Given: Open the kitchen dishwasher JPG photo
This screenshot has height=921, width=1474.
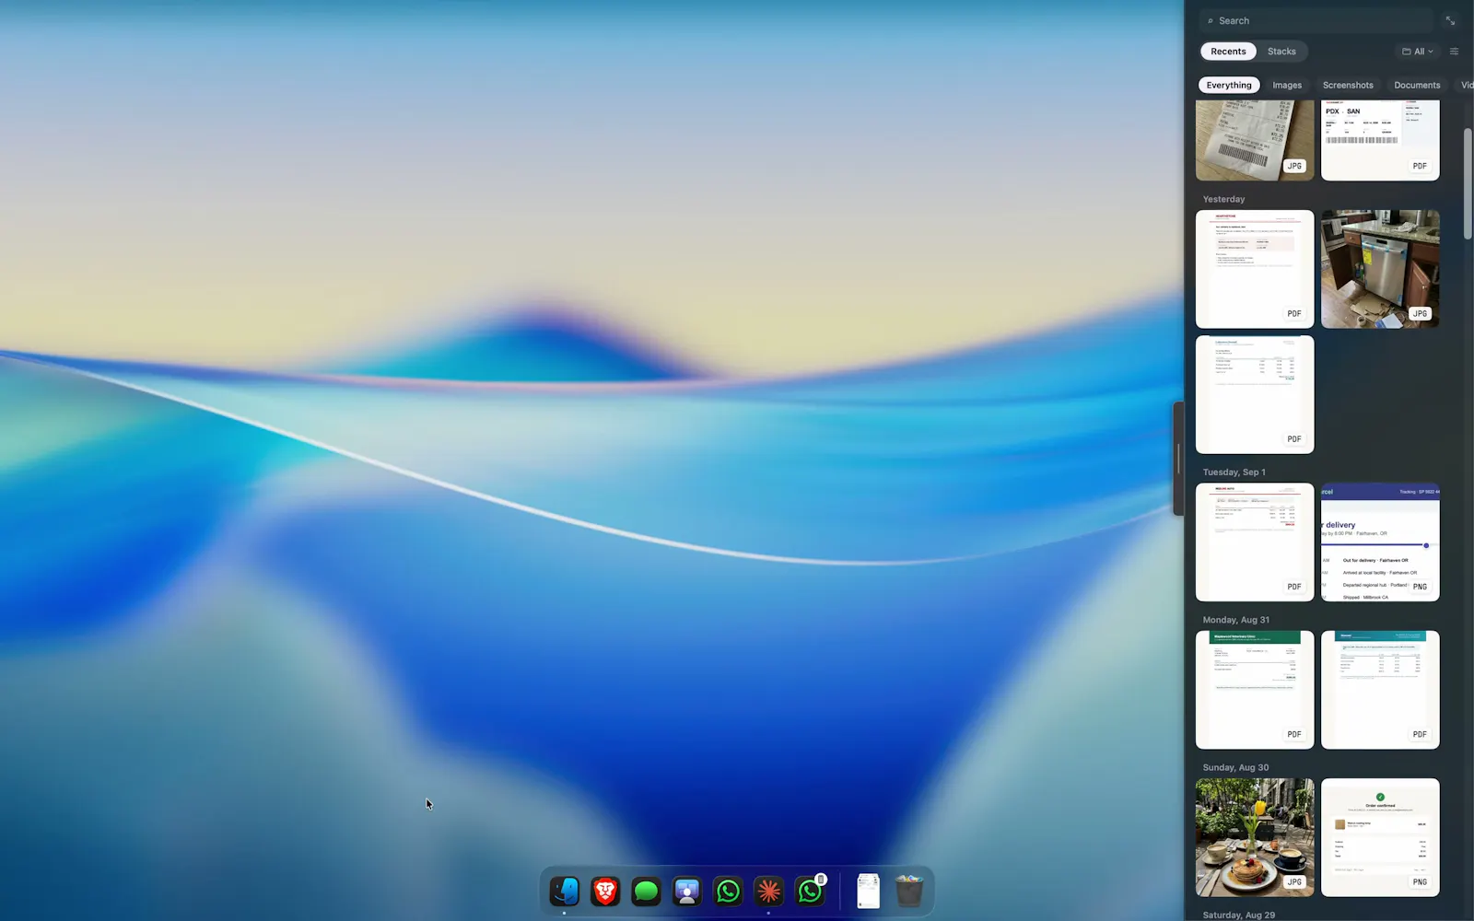Looking at the screenshot, I should (x=1380, y=269).
